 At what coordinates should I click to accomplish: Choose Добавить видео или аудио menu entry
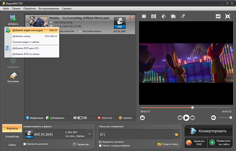point(32,30)
